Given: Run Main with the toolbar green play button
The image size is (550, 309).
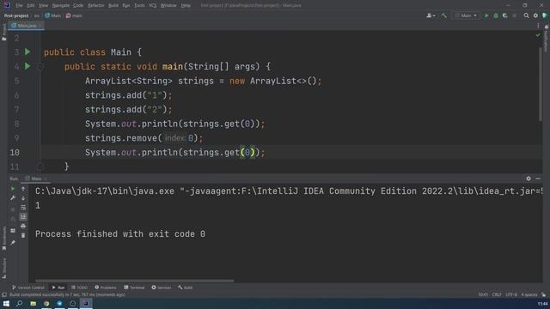Looking at the screenshot, I should [x=486, y=15].
